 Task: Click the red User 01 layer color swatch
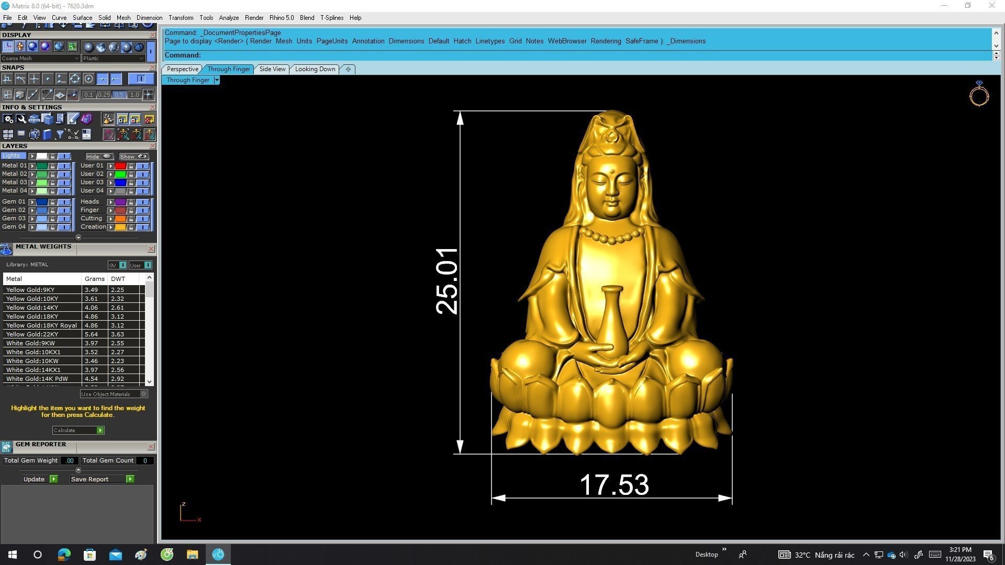(120, 165)
